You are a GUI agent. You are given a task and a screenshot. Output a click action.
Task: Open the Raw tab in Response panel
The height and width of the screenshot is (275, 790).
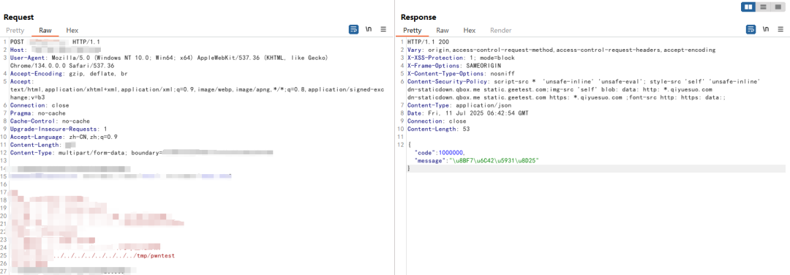[x=443, y=30]
